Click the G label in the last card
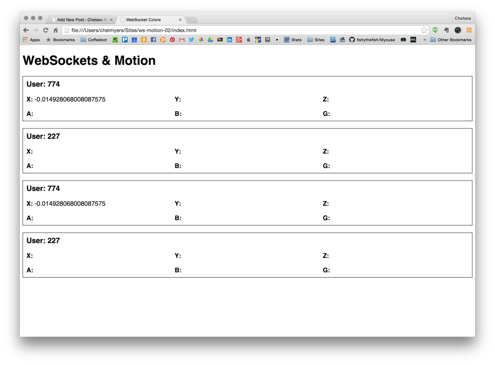The width and height of the screenshot is (495, 365). [x=326, y=270]
